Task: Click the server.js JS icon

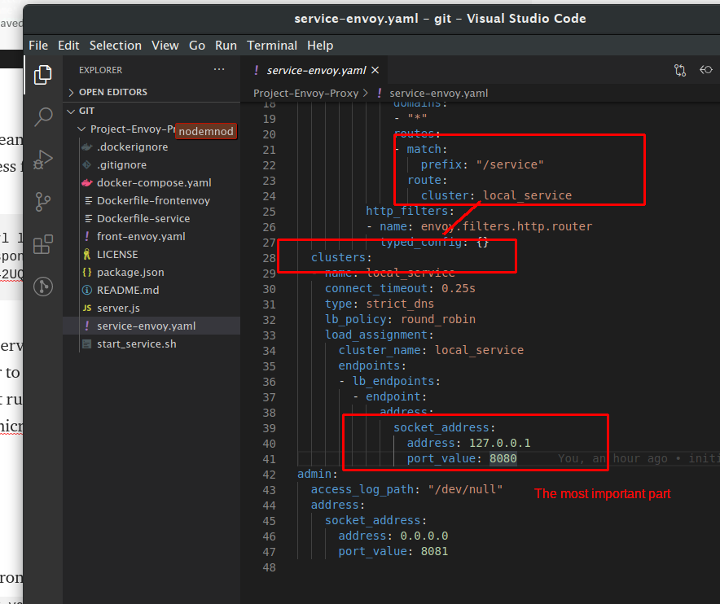Action: (x=87, y=308)
